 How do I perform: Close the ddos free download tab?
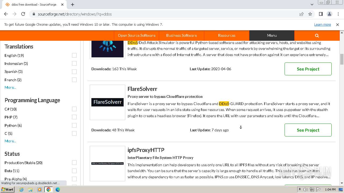click(63, 5)
